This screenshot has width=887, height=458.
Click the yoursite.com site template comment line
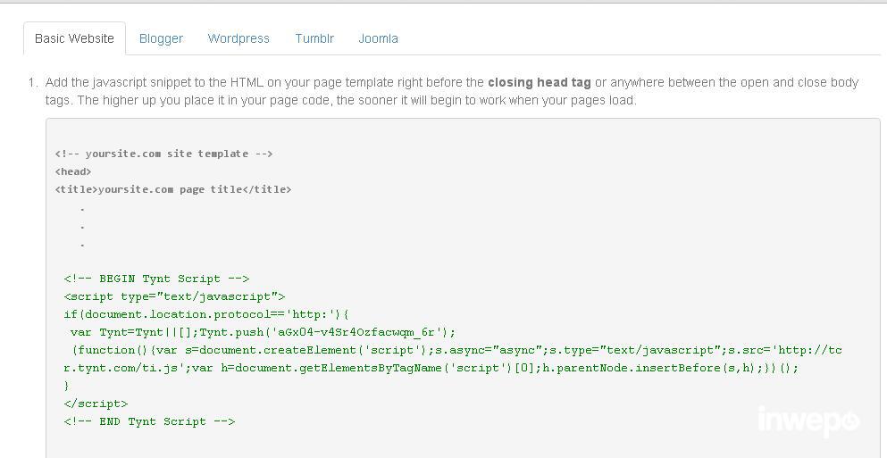coord(163,154)
